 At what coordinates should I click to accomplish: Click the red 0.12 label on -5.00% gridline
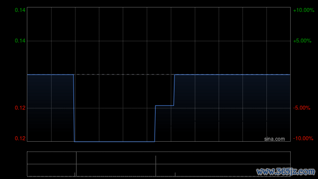(x=20, y=108)
